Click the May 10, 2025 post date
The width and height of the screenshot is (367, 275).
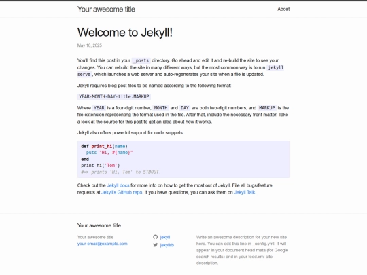[90, 45]
